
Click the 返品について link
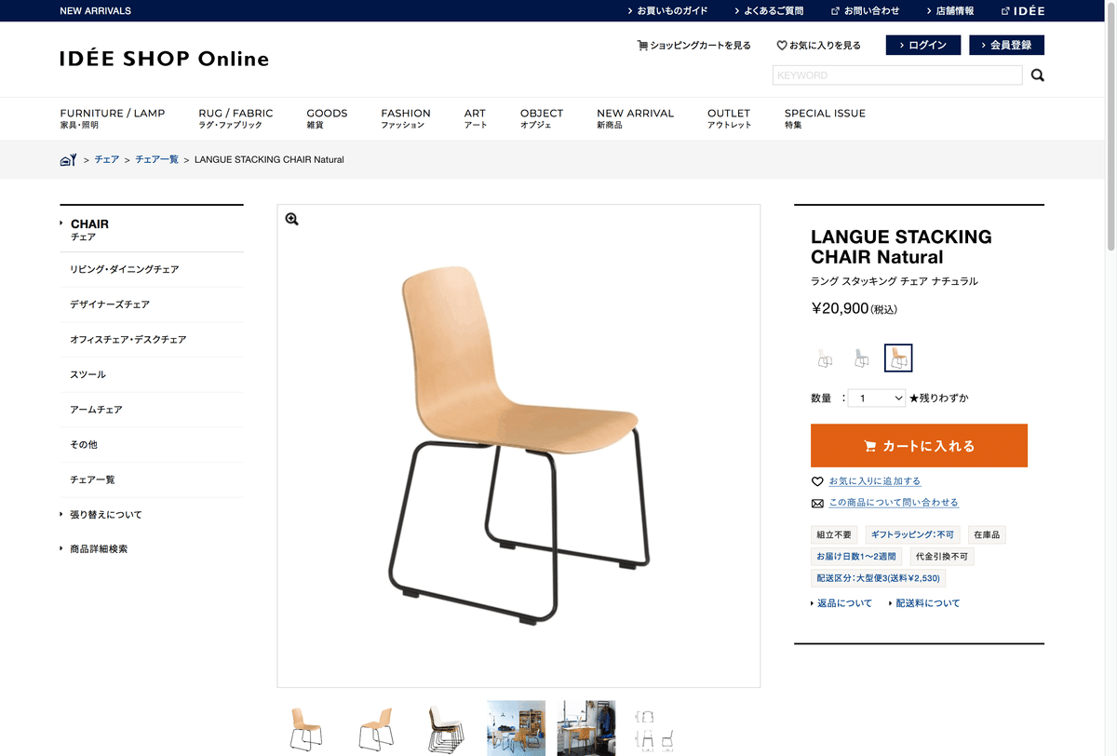tap(844, 603)
